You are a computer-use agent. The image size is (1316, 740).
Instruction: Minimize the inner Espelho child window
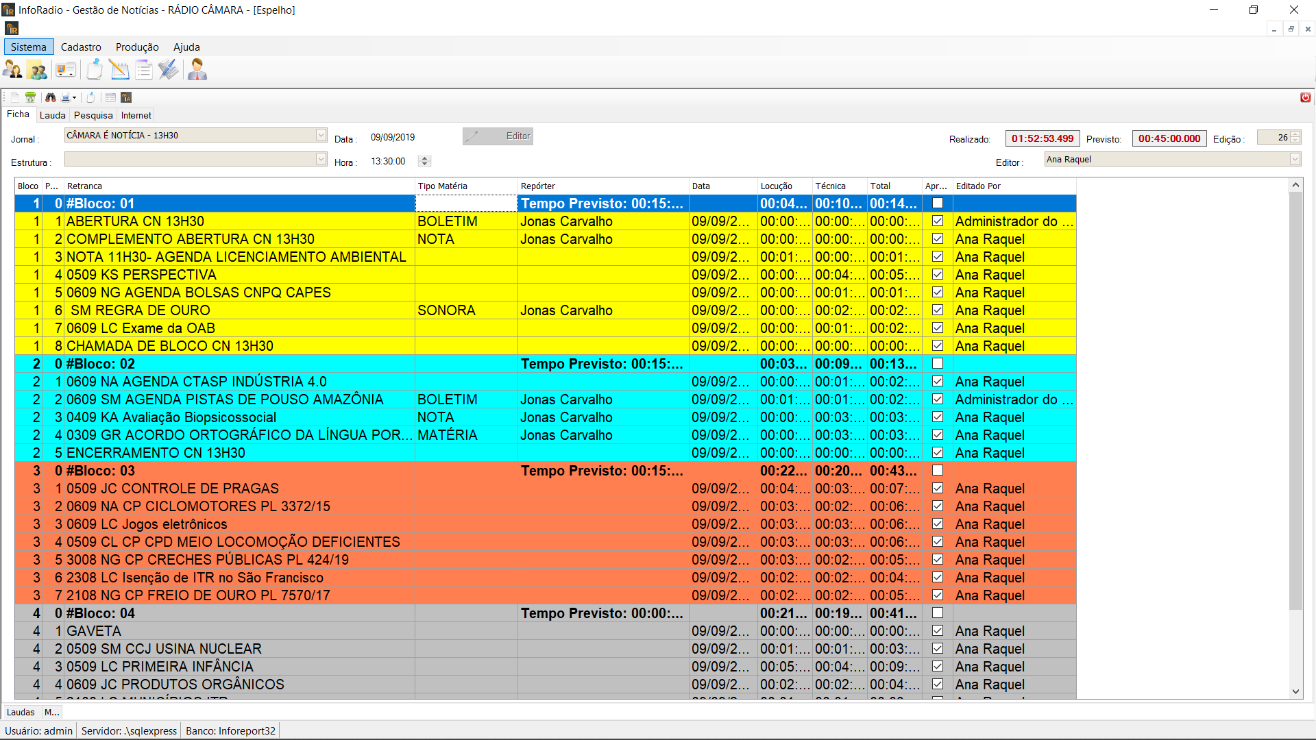[1274, 29]
